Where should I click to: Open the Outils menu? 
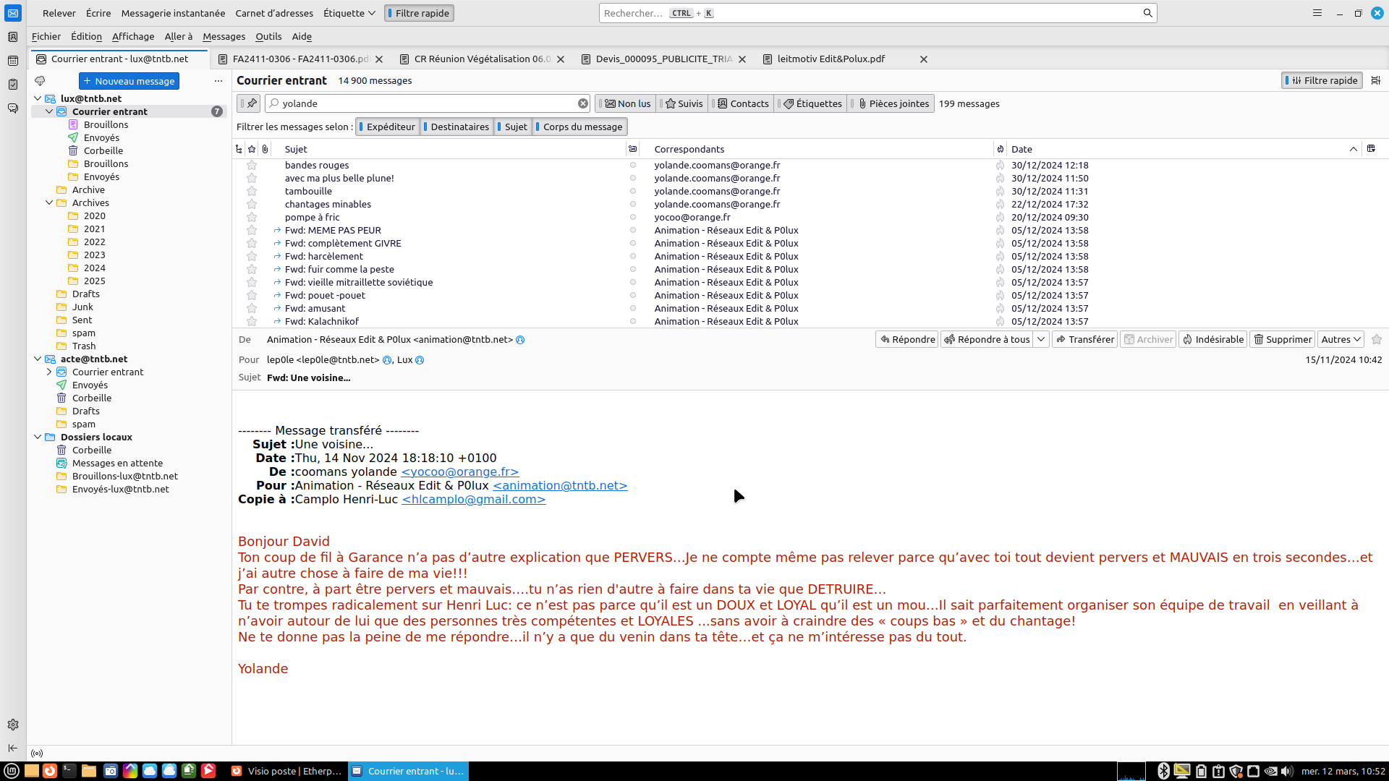point(268,36)
